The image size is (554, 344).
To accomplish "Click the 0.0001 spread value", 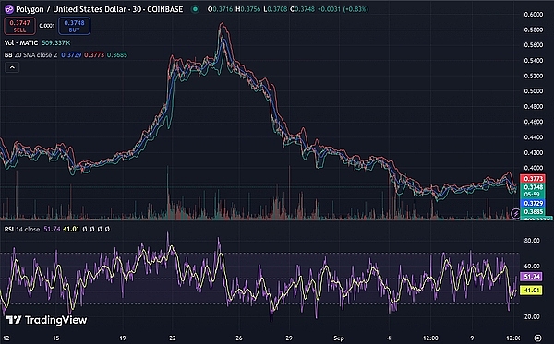I will pyautogui.click(x=47, y=26).
